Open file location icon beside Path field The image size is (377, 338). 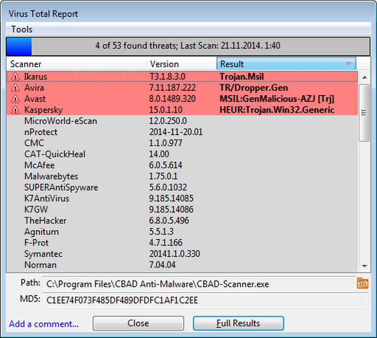[363, 283]
